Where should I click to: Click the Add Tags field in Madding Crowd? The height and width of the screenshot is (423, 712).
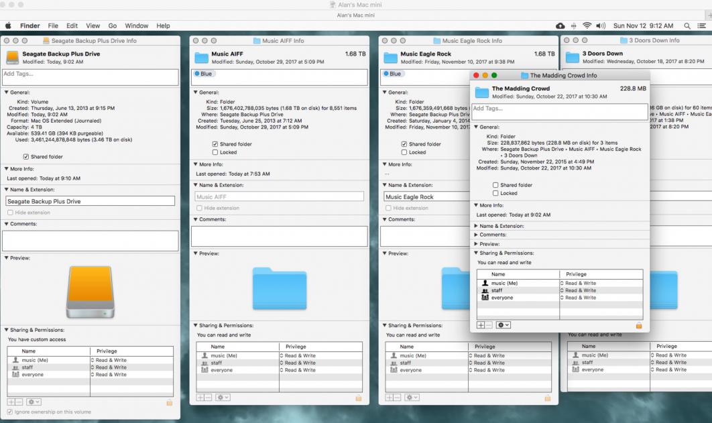[560, 111]
